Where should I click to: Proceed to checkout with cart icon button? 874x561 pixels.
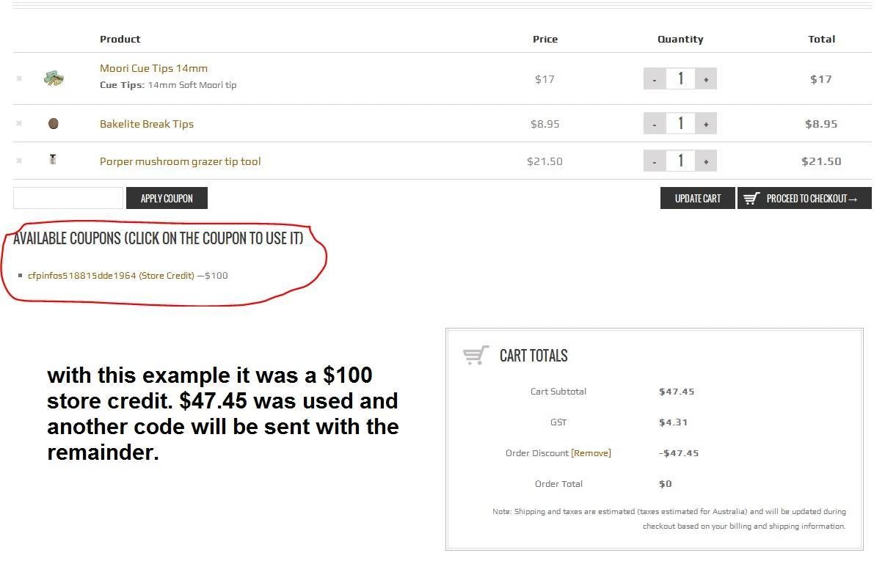tap(804, 198)
